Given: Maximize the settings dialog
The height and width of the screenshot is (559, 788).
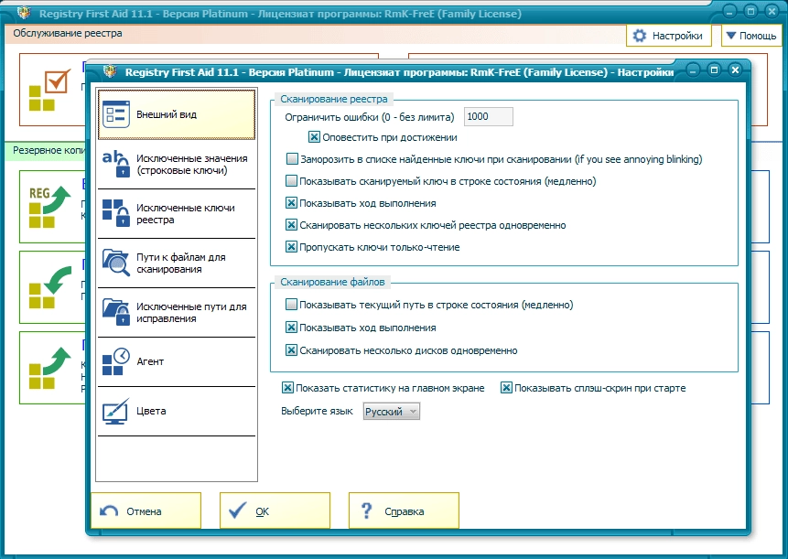Looking at the screenshot, I should (x=714, y=70).
